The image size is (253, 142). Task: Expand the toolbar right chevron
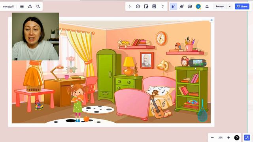[130, 6]
